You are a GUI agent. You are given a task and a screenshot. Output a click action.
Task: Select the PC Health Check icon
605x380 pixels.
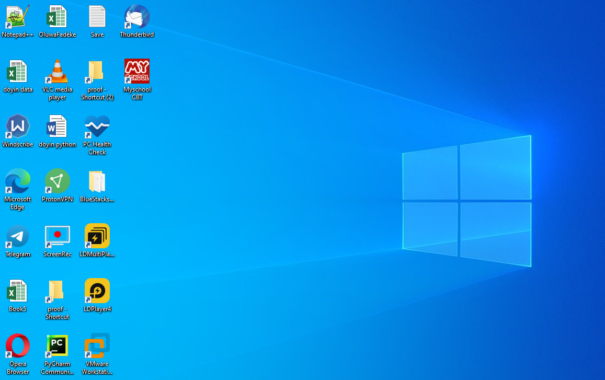click(x=97, y=127)
